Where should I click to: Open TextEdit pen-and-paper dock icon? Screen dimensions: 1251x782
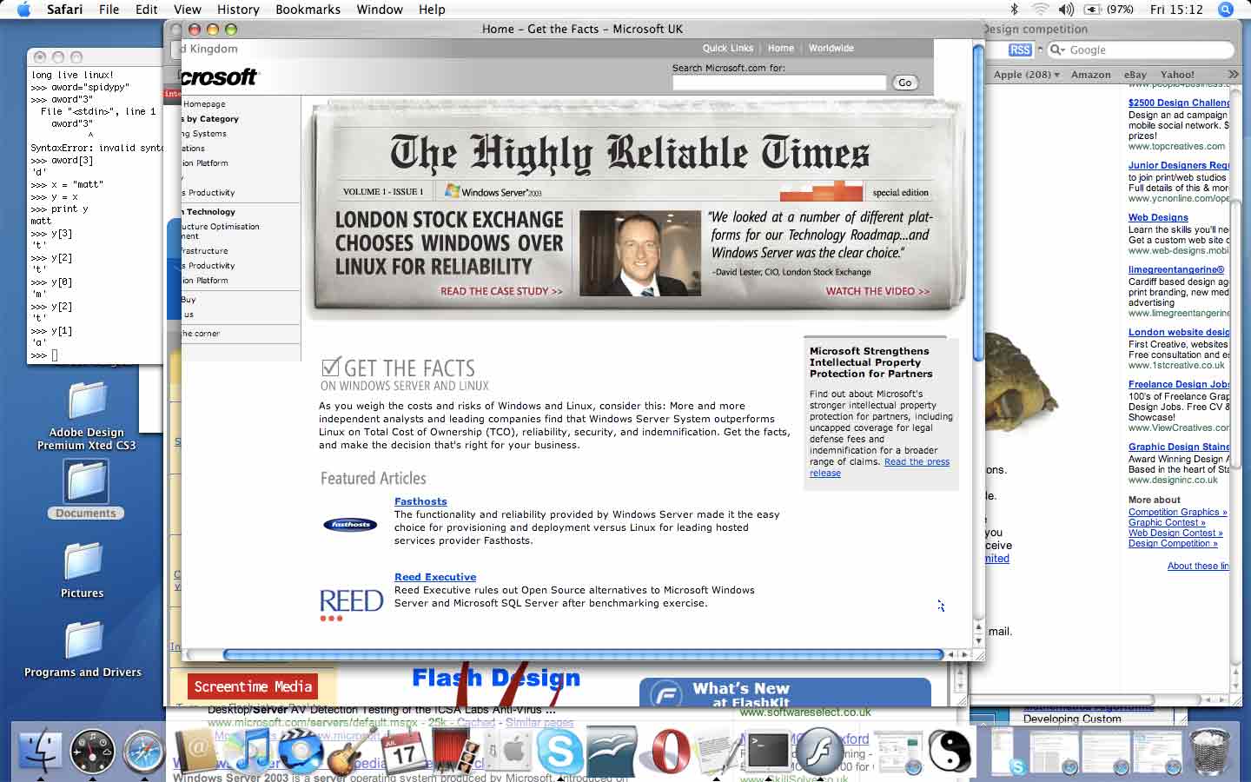[x=718, y=752]
